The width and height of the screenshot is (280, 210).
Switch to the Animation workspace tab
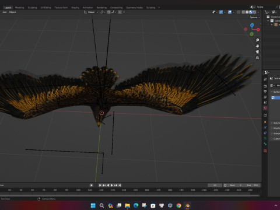[87, 8]
